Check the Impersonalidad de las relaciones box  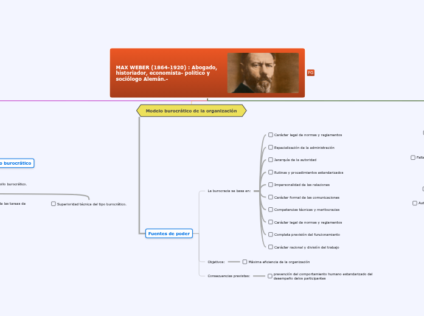[x=271, y=185]
